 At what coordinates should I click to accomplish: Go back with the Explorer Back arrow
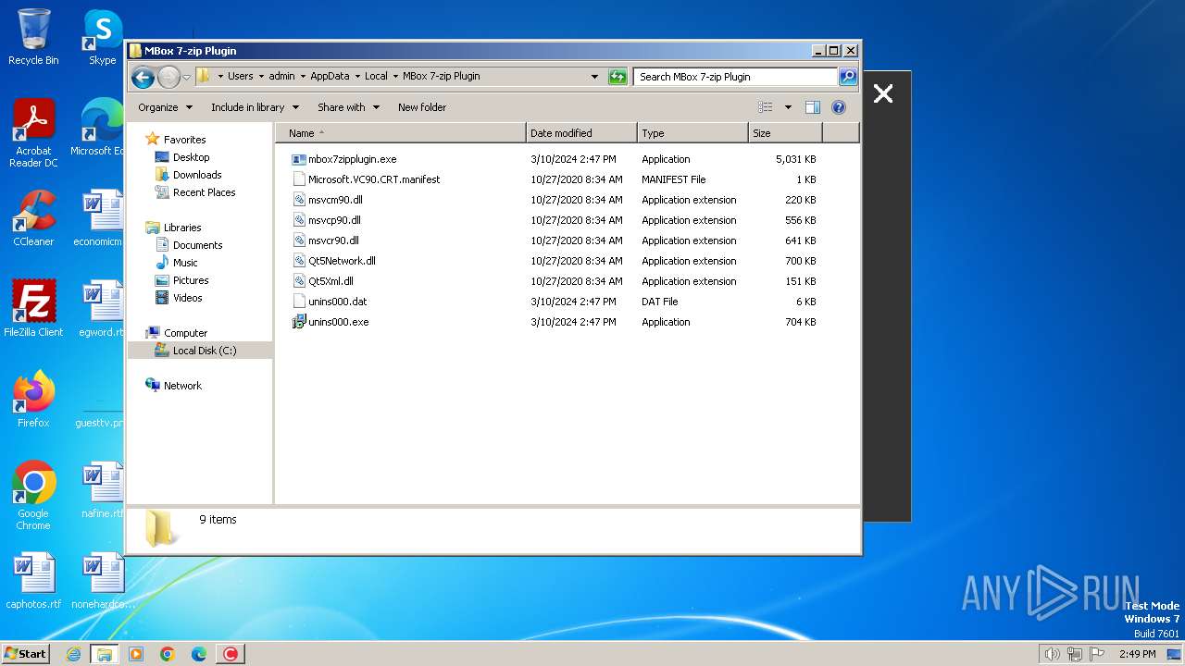click(x=143, y=77)
